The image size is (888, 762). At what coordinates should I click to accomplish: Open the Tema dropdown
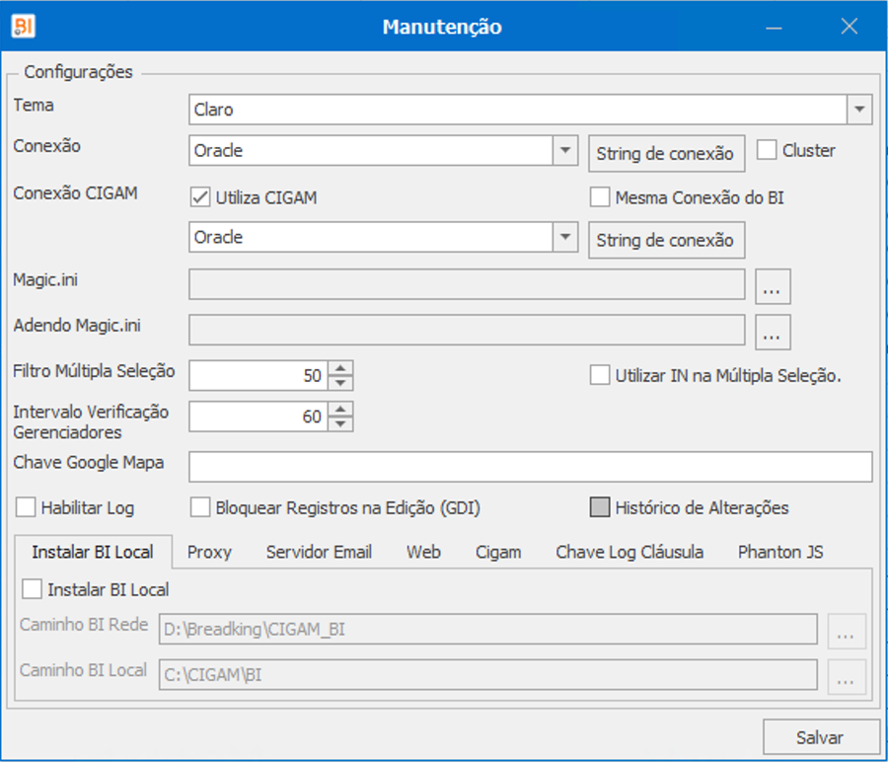[x=859, y=110]
